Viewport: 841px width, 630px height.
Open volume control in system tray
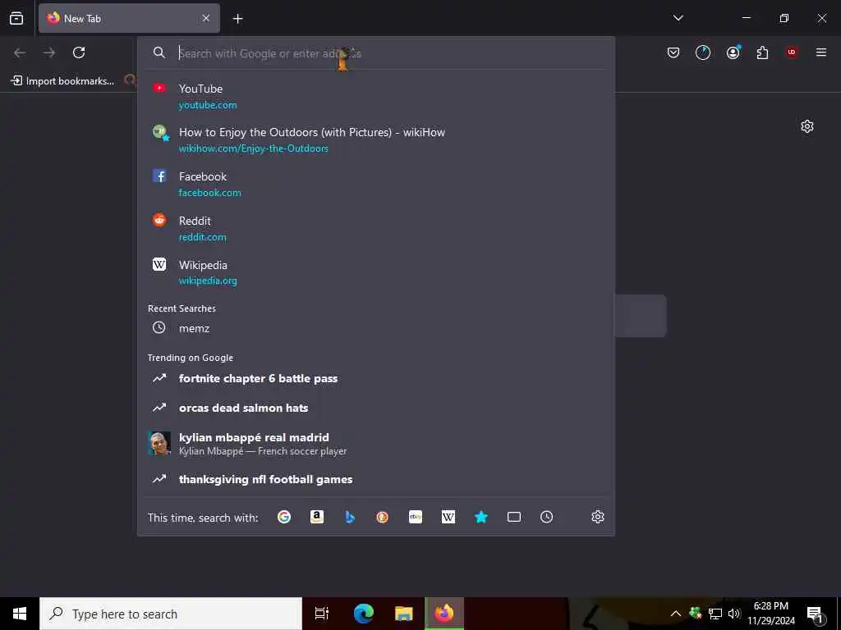[734, 614]
